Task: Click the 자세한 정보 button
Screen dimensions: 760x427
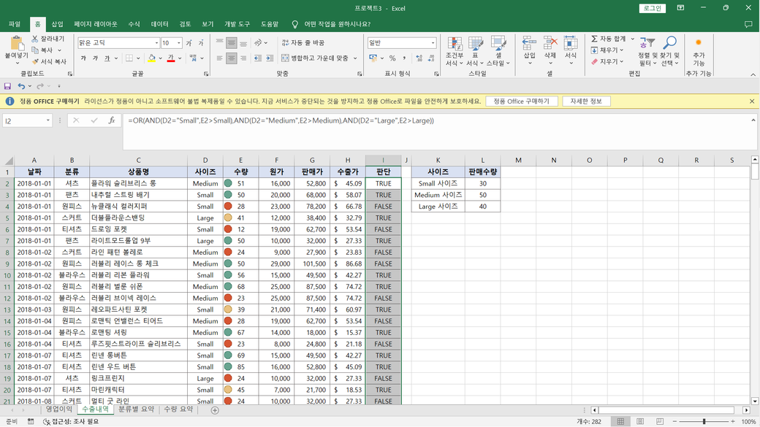Action: coord(586,101)
